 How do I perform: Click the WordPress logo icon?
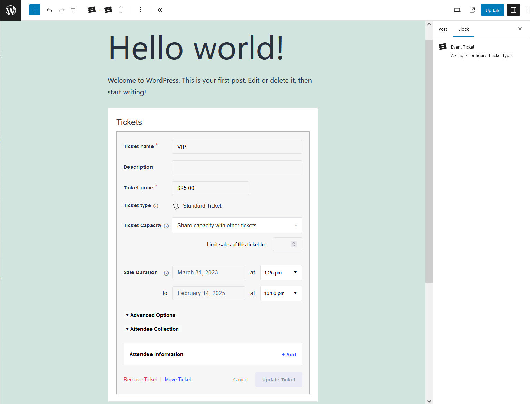[x=10, y=10]
